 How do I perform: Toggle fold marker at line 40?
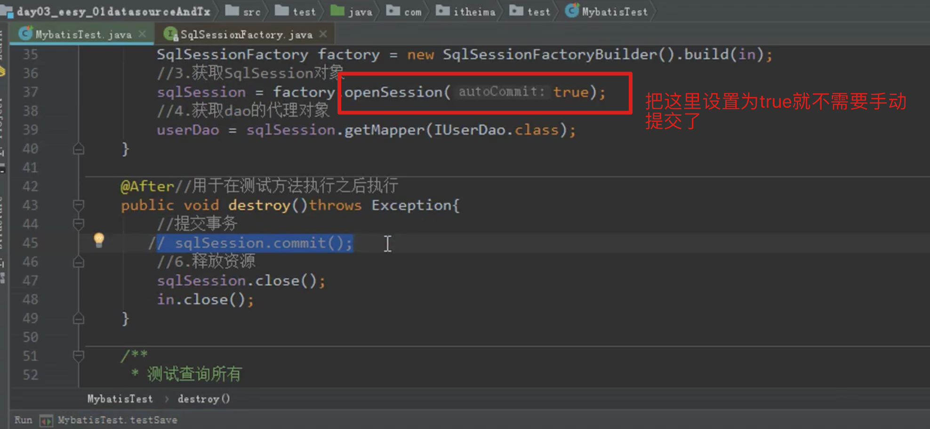coord(79,149)
